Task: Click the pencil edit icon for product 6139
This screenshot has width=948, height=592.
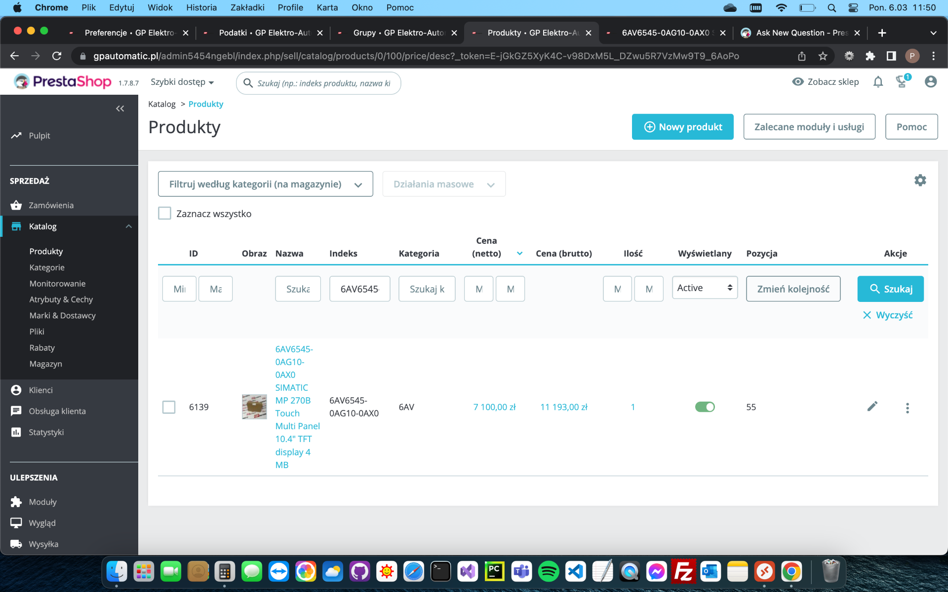Action: [872, 407]
